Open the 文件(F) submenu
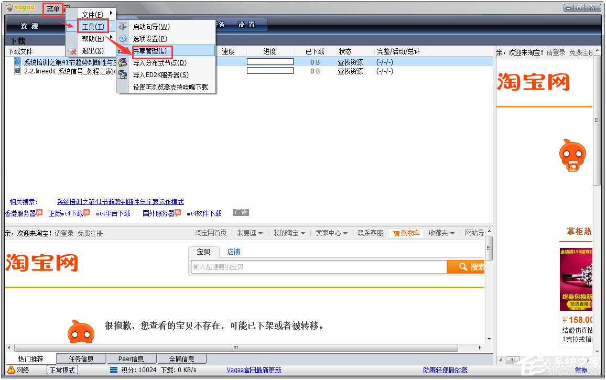 92,14
